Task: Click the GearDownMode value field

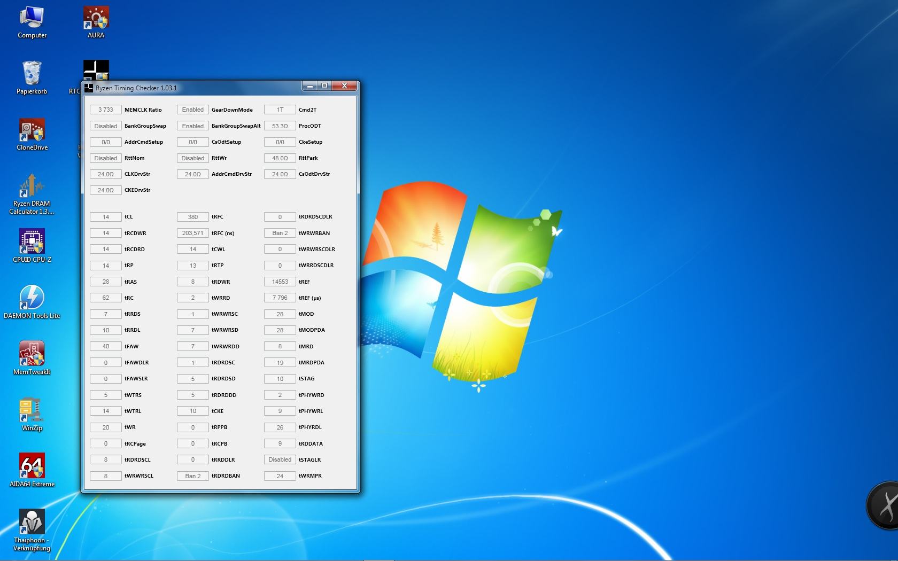Action: 193,110
